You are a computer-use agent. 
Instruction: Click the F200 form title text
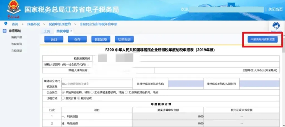[x=160, y=50]
